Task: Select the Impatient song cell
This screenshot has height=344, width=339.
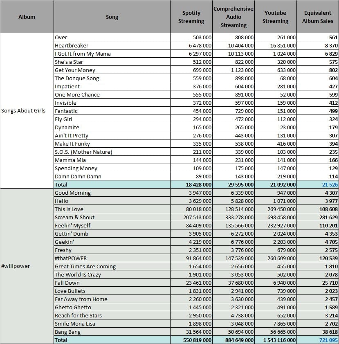Action: tap(112, 86)
